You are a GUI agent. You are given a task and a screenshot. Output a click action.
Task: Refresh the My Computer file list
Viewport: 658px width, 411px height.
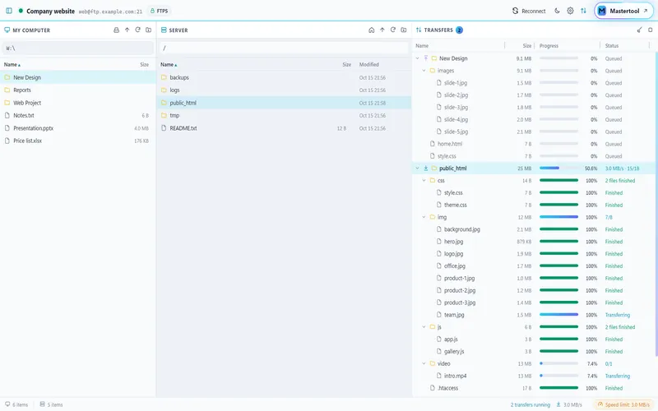tap(137, 30)
